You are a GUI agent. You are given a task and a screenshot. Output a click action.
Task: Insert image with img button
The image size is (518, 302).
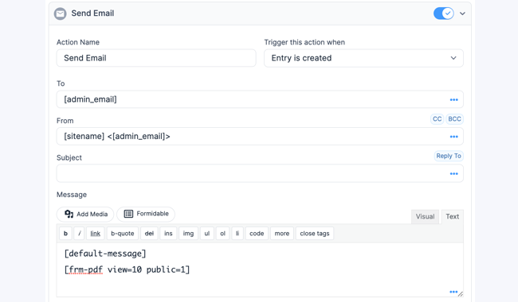[x=188, y=233]
